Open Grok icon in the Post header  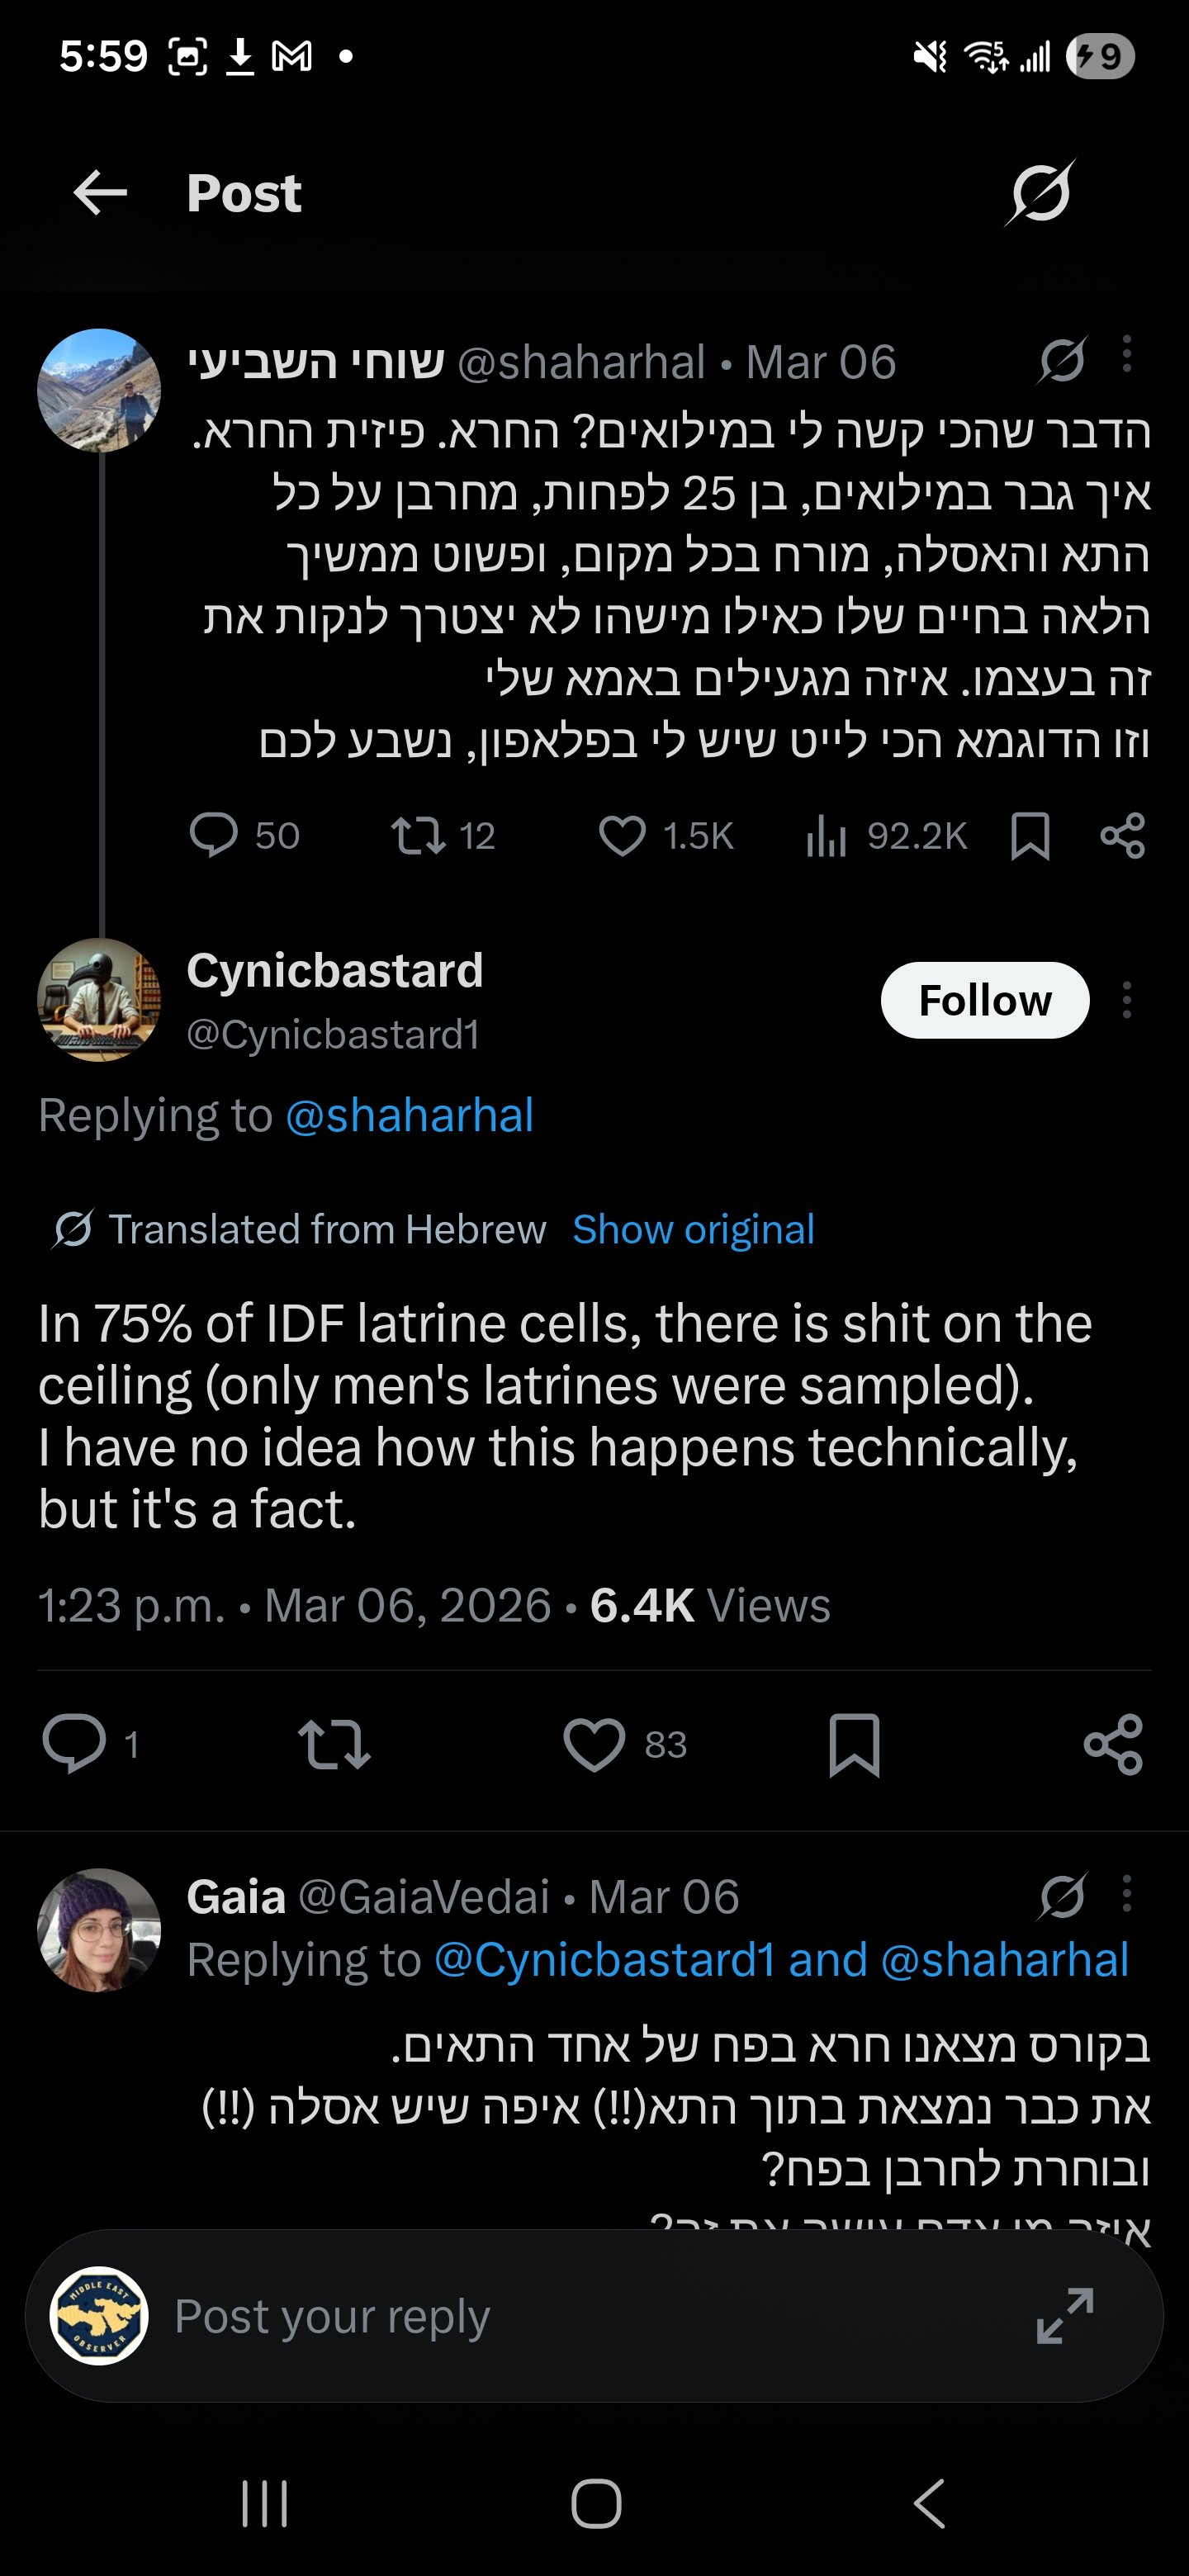(x=1040, y=192)
